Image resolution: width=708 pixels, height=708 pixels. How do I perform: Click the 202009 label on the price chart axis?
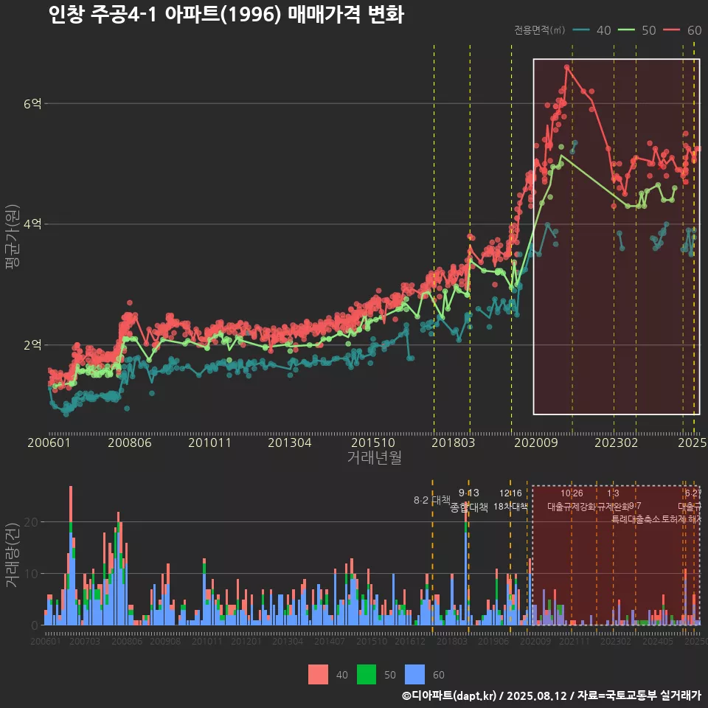(x=536, y=442)
